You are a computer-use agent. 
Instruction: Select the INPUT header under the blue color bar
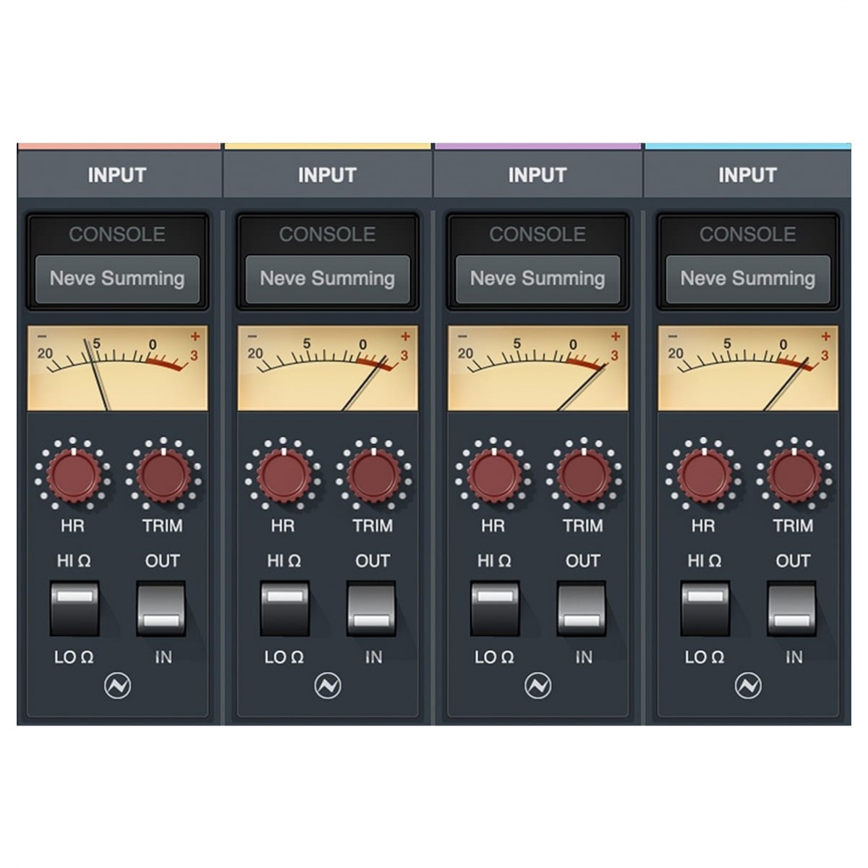(x=747, y=175)
